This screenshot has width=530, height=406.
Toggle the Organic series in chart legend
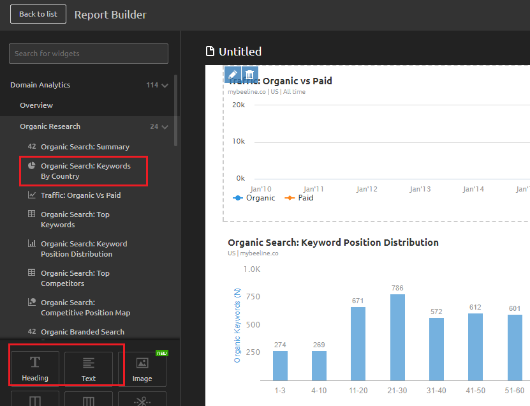[x=254, y=198]
